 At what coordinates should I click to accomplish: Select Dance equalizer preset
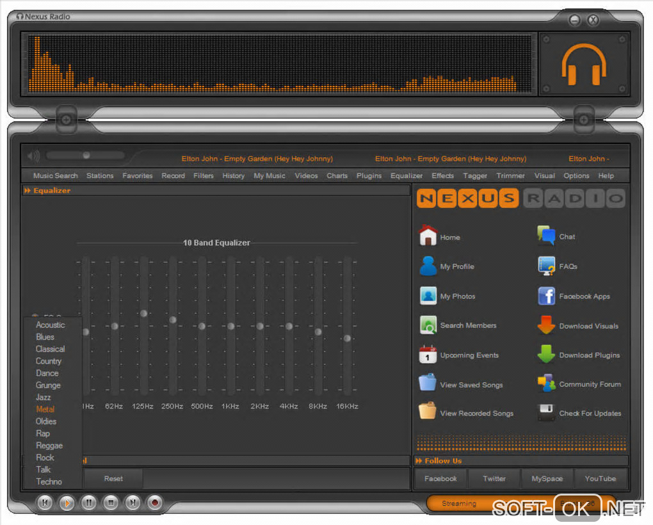(x=47, y=373)
